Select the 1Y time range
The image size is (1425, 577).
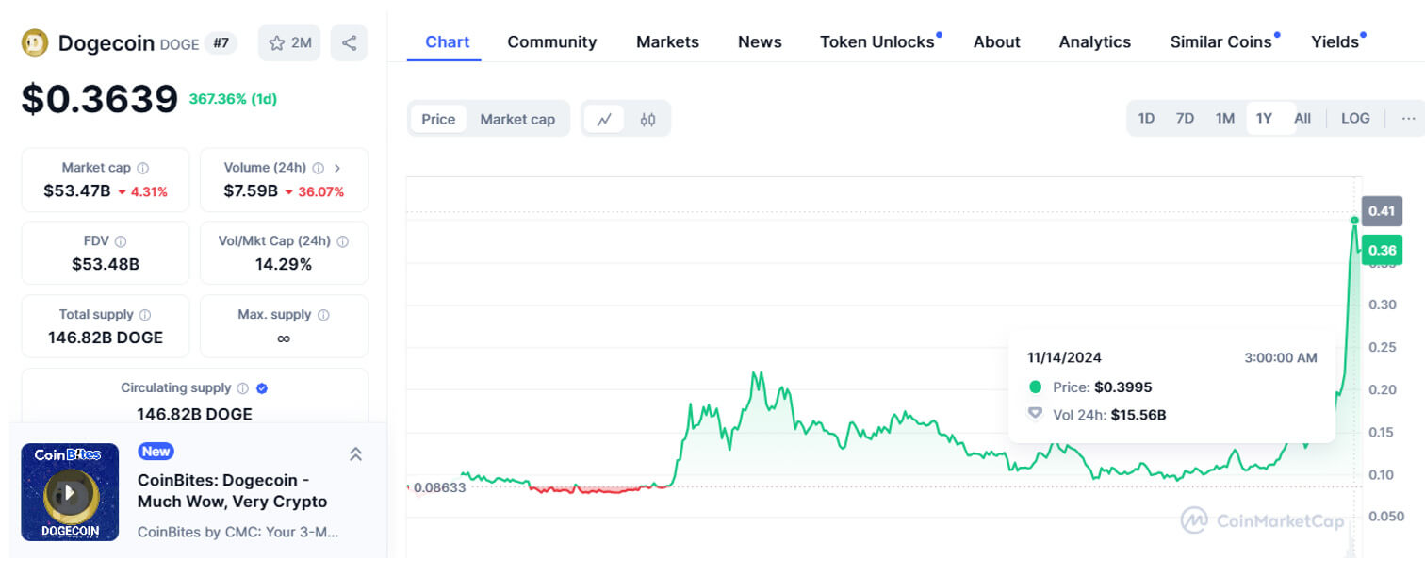coord(1264,118)
